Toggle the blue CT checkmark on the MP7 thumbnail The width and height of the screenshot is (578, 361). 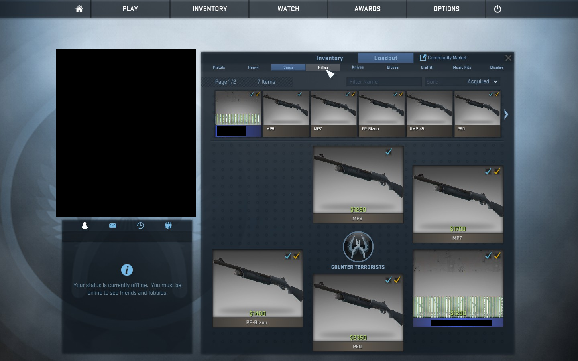[x=348, y=94]
